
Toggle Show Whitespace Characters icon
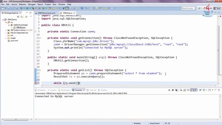(x=78, y=8)
